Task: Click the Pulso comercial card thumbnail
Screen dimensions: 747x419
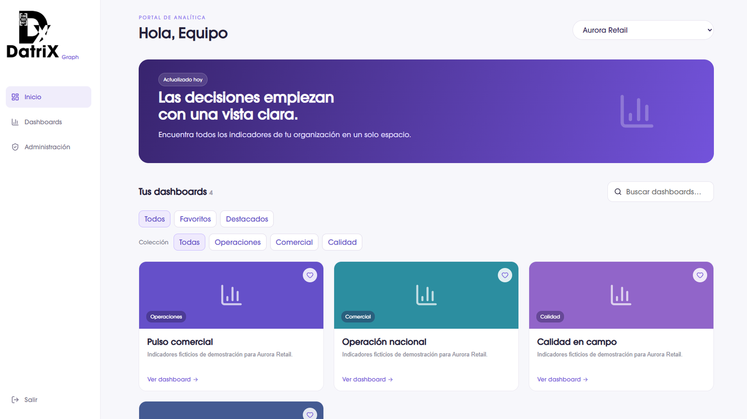Action: pos(231,295)
